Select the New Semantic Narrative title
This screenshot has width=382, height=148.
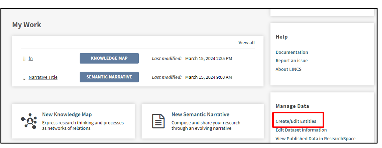tap(200, 114)
